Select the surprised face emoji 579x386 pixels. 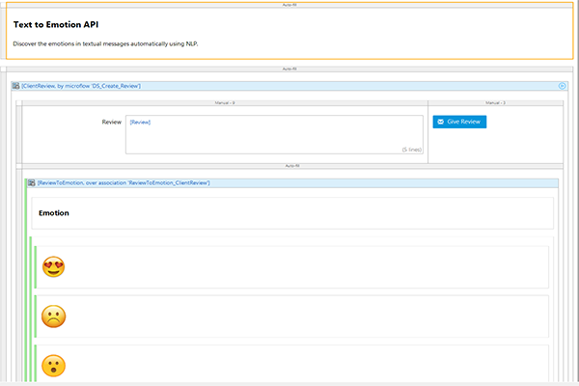click(x=54, y=365)
